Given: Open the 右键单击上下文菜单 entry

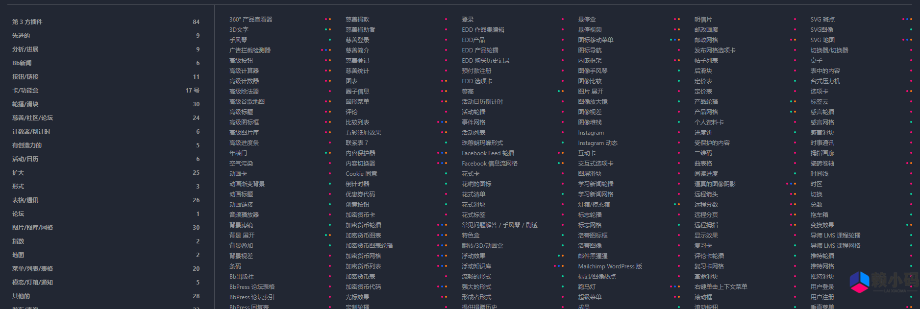Looking at the screenshot, I should coord(721,287).
